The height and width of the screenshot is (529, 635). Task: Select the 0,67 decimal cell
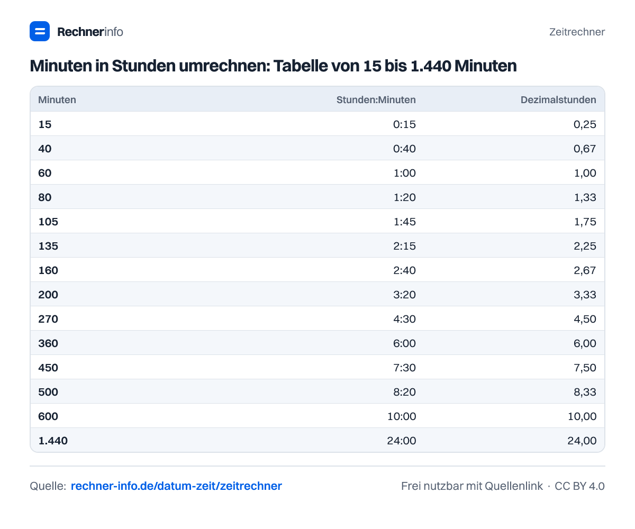[x=585, y=149]
